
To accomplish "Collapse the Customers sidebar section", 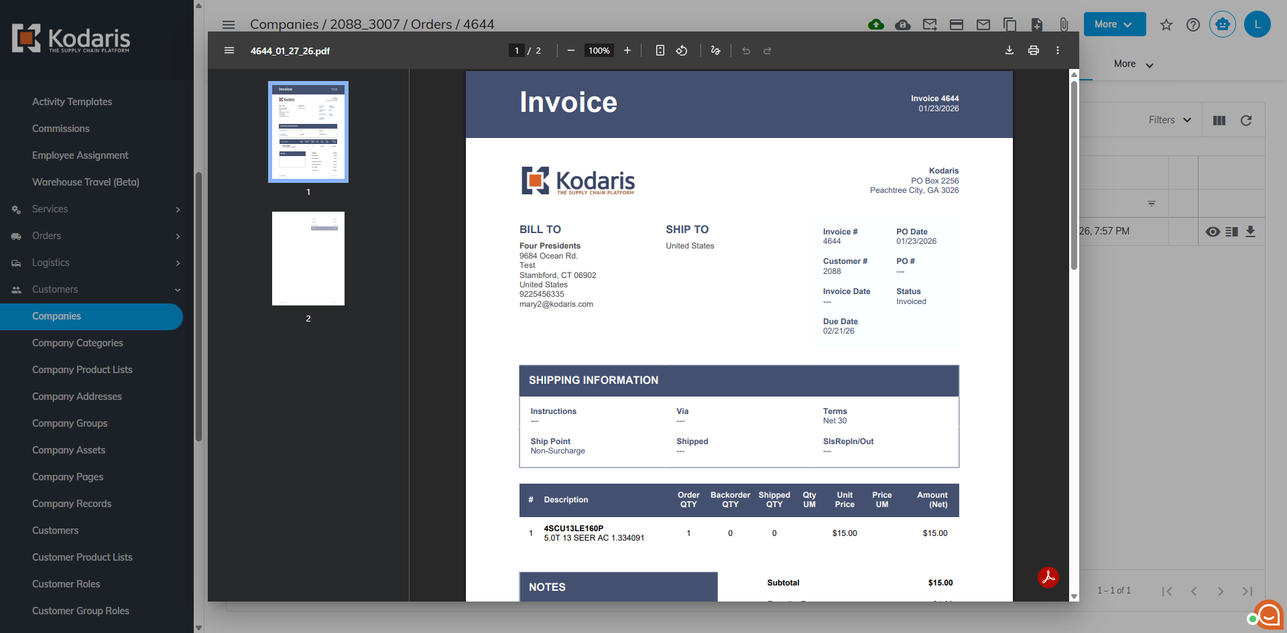I will (97, 289).
